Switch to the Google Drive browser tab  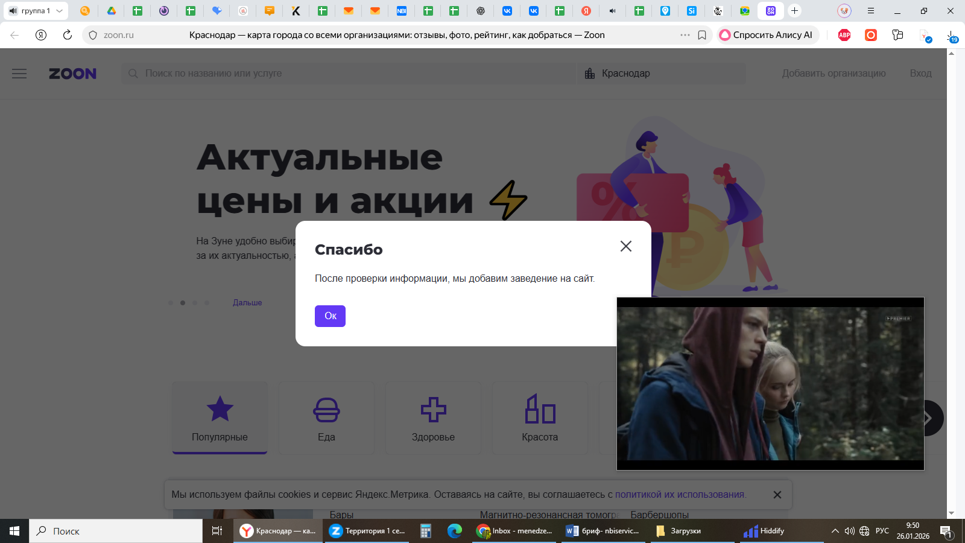click(112, 11)
